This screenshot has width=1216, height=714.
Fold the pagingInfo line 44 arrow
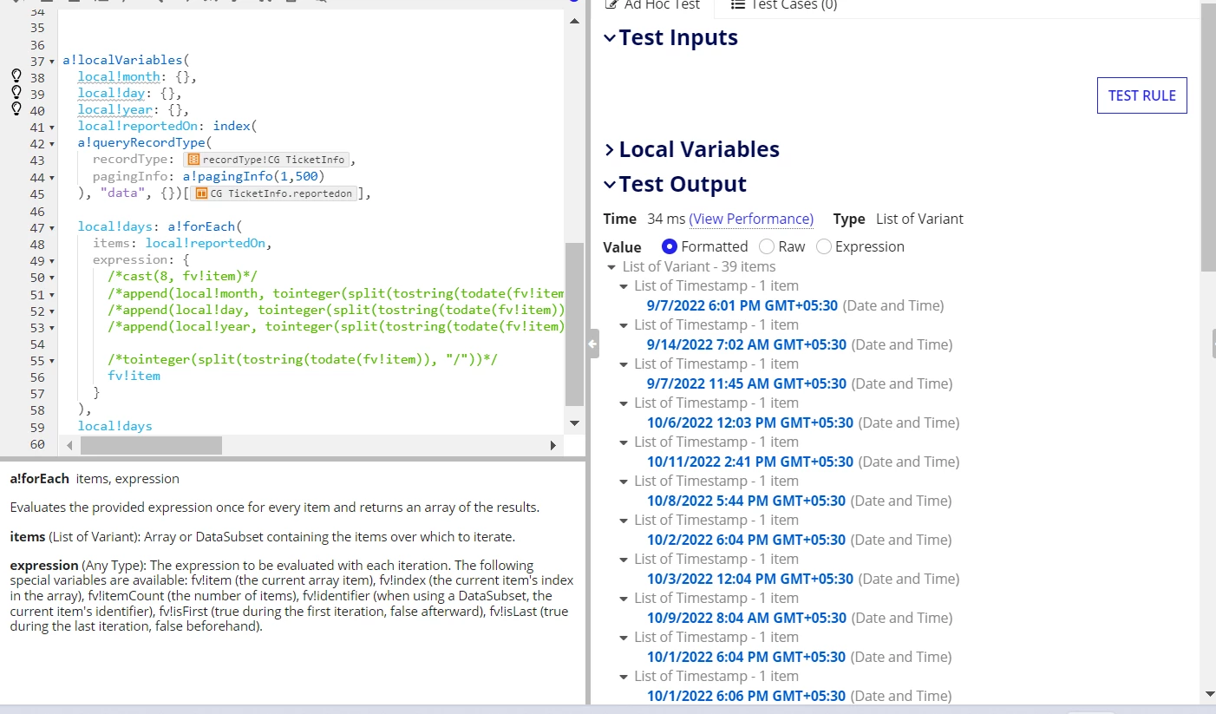coord(53,178)
